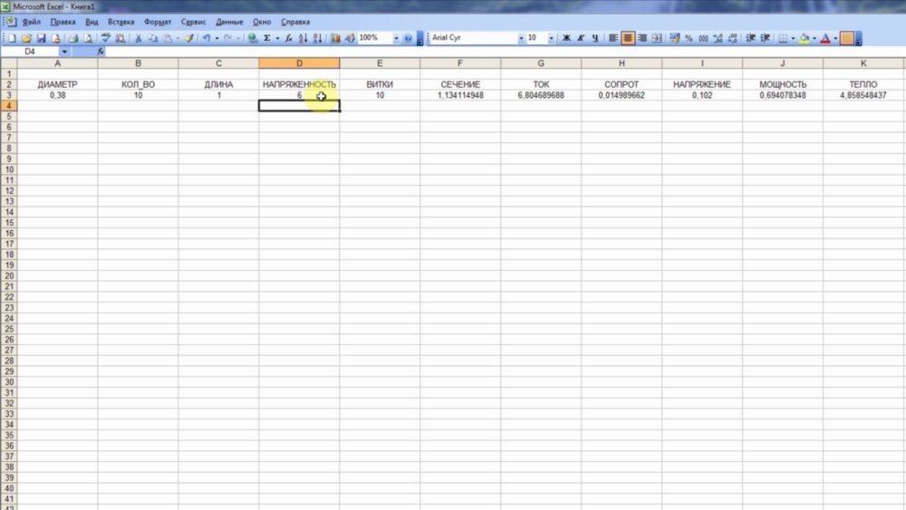Select the МОЩНОСТЬ header cell
906x510 pixels.
tap(783, 84)
